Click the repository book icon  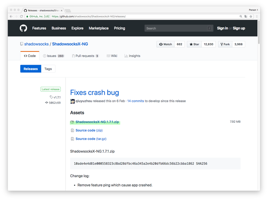coord(22,44)
